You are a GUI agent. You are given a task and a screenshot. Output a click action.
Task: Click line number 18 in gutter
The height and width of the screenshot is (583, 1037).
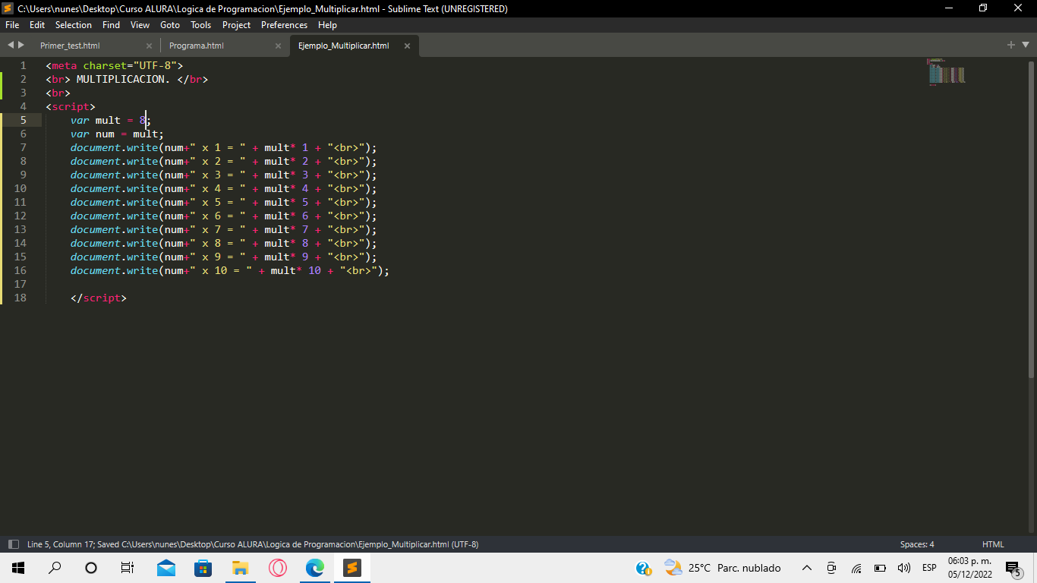(x=20, y=298)
